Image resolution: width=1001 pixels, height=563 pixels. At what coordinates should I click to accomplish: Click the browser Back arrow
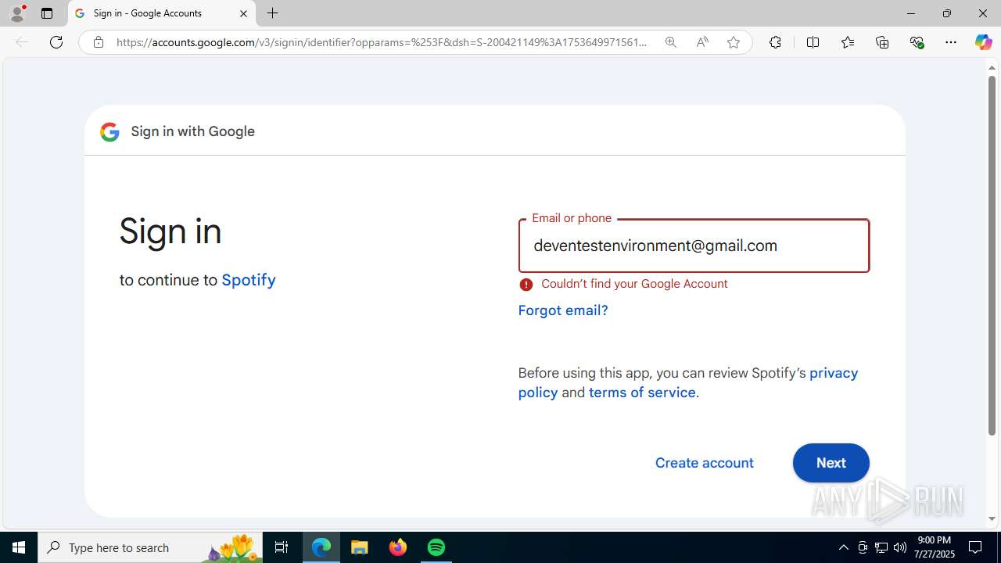22,42
